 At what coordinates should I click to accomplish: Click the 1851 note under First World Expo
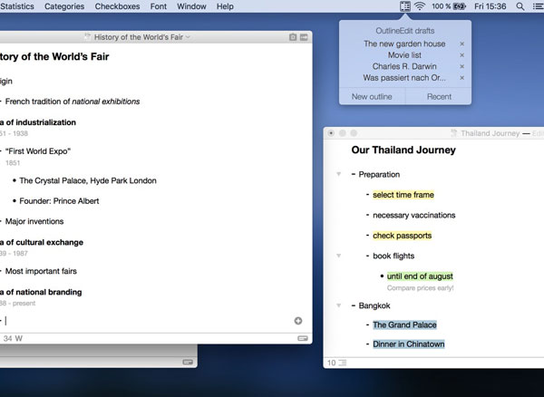coord(13,162)
